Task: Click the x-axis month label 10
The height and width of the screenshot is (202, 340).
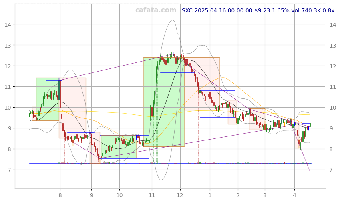Action: pos(119,195)
